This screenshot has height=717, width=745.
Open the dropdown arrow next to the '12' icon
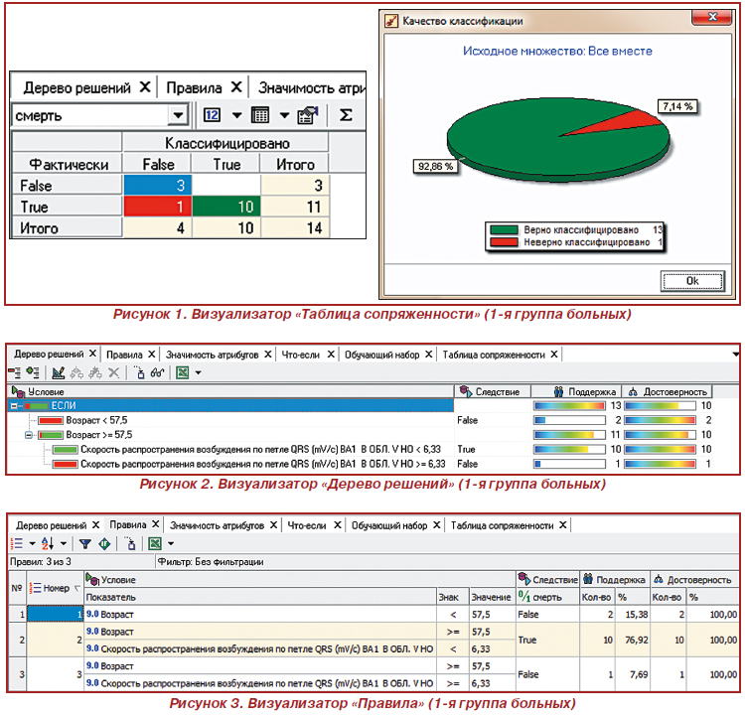(236, 115)
